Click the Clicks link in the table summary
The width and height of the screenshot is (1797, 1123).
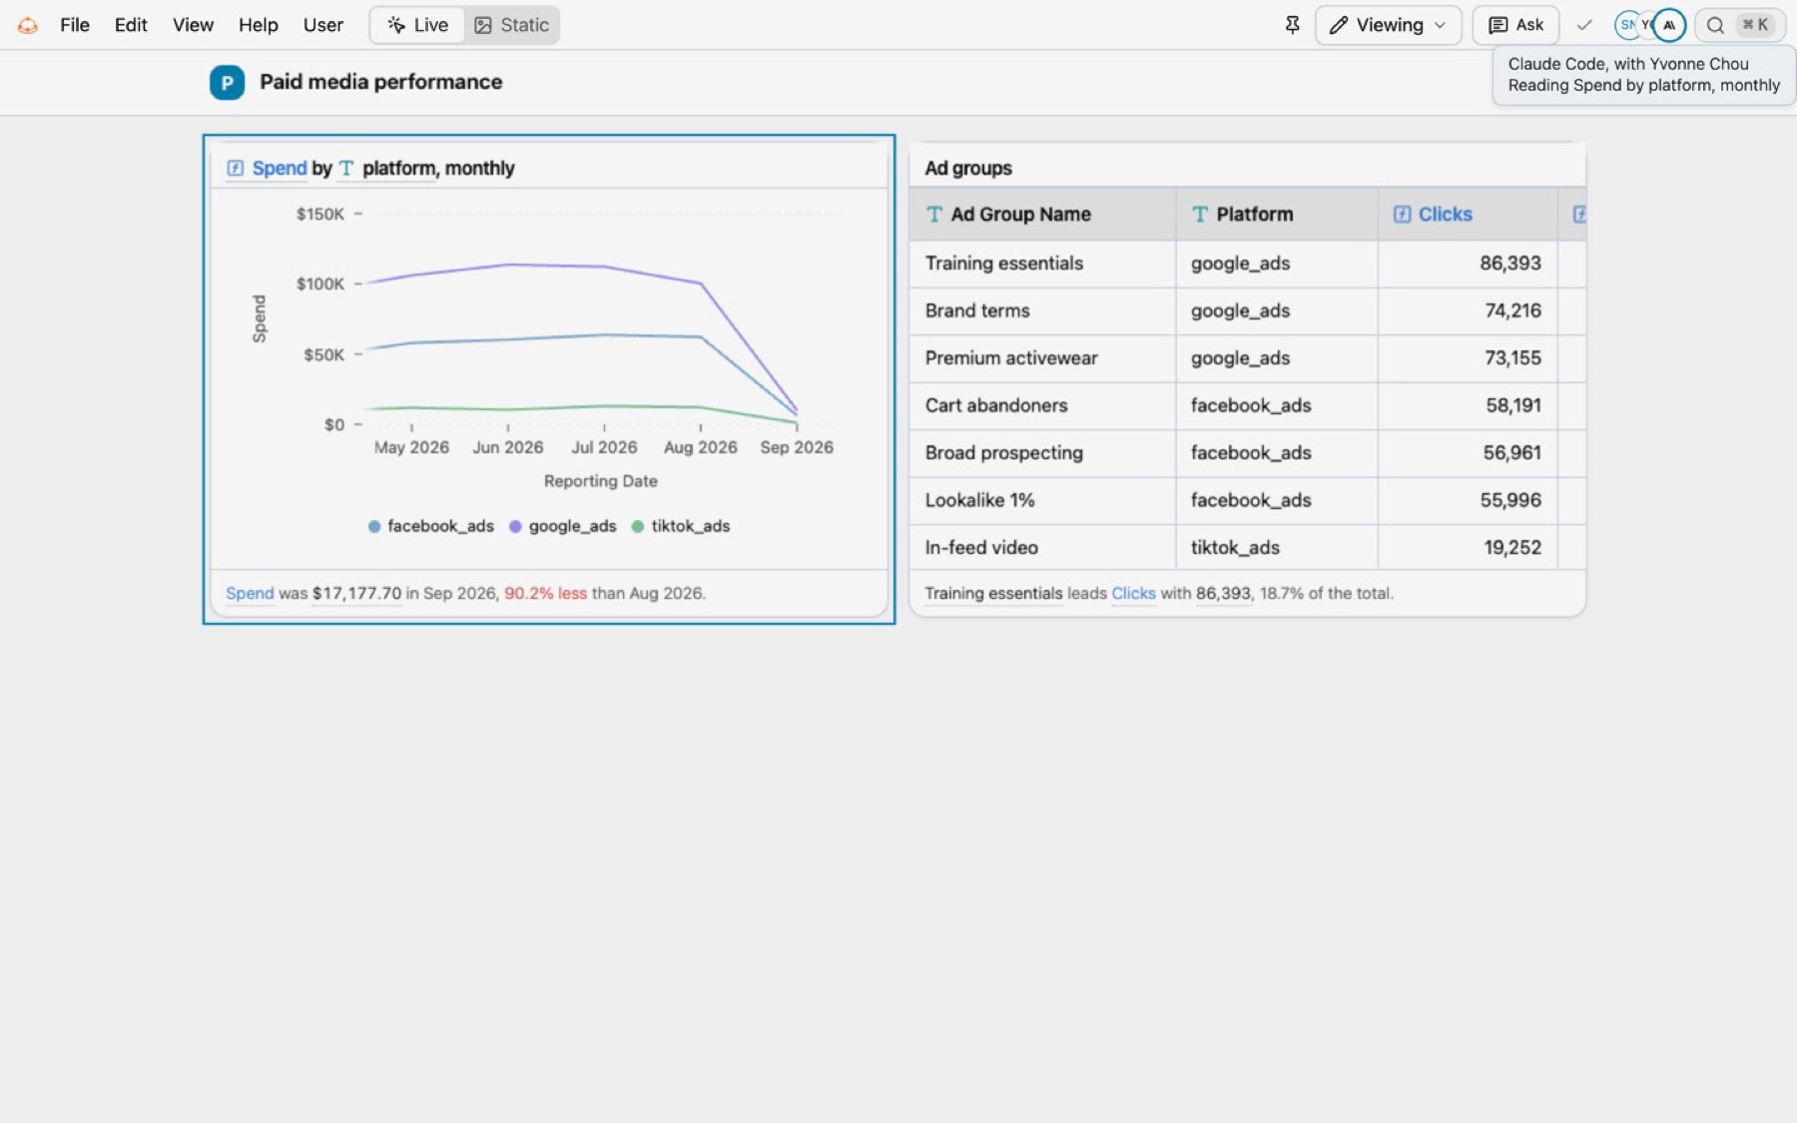pyautogui.click(x=1133, y=593)
